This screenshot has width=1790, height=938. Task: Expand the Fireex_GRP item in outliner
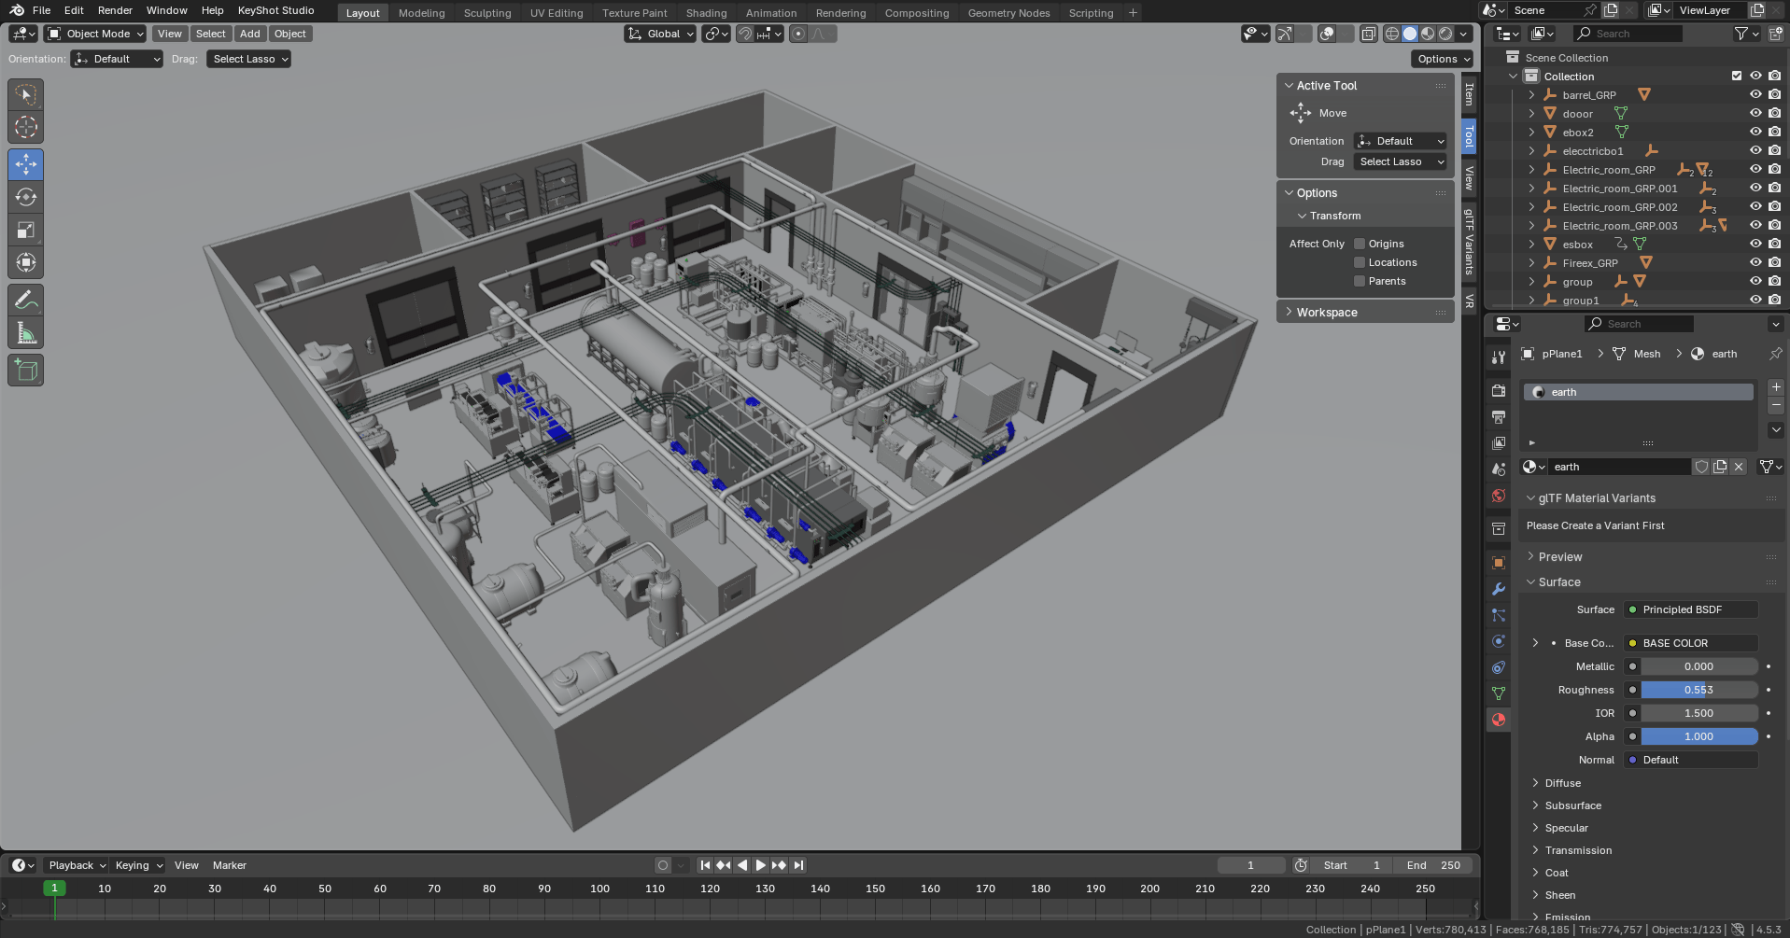(1531, 263)
